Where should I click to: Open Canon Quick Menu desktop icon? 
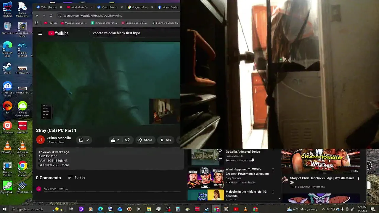[x=22, y=30]
